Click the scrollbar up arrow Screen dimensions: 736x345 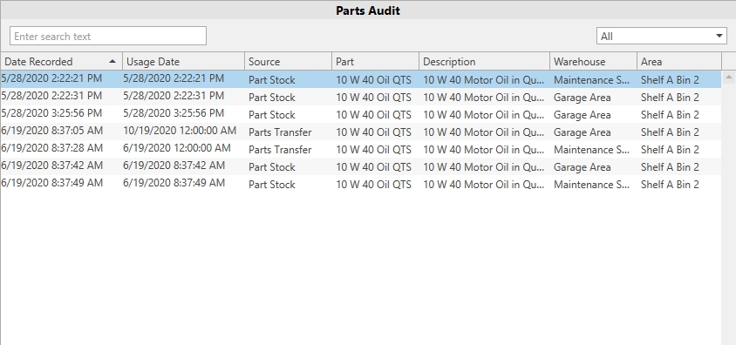tap(728, 77)
